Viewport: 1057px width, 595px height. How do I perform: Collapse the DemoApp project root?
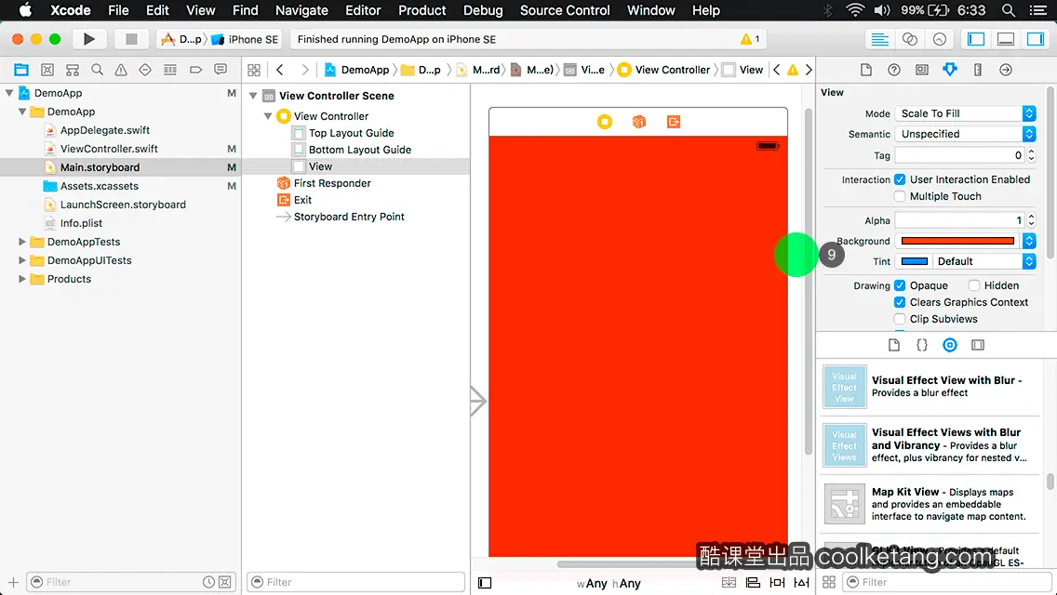pyautogui.click(x=9, y=93)
